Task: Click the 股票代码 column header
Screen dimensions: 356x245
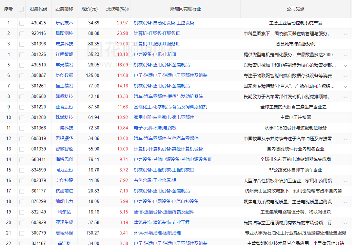Action: 38,9
